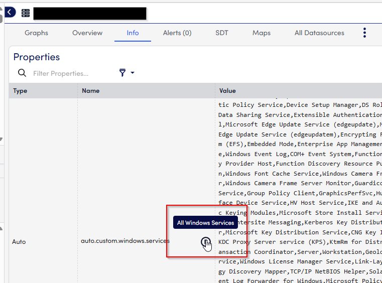Sort by the Type column header
Image resolution: width=382 pixels, height=283 pixels.
20,91
